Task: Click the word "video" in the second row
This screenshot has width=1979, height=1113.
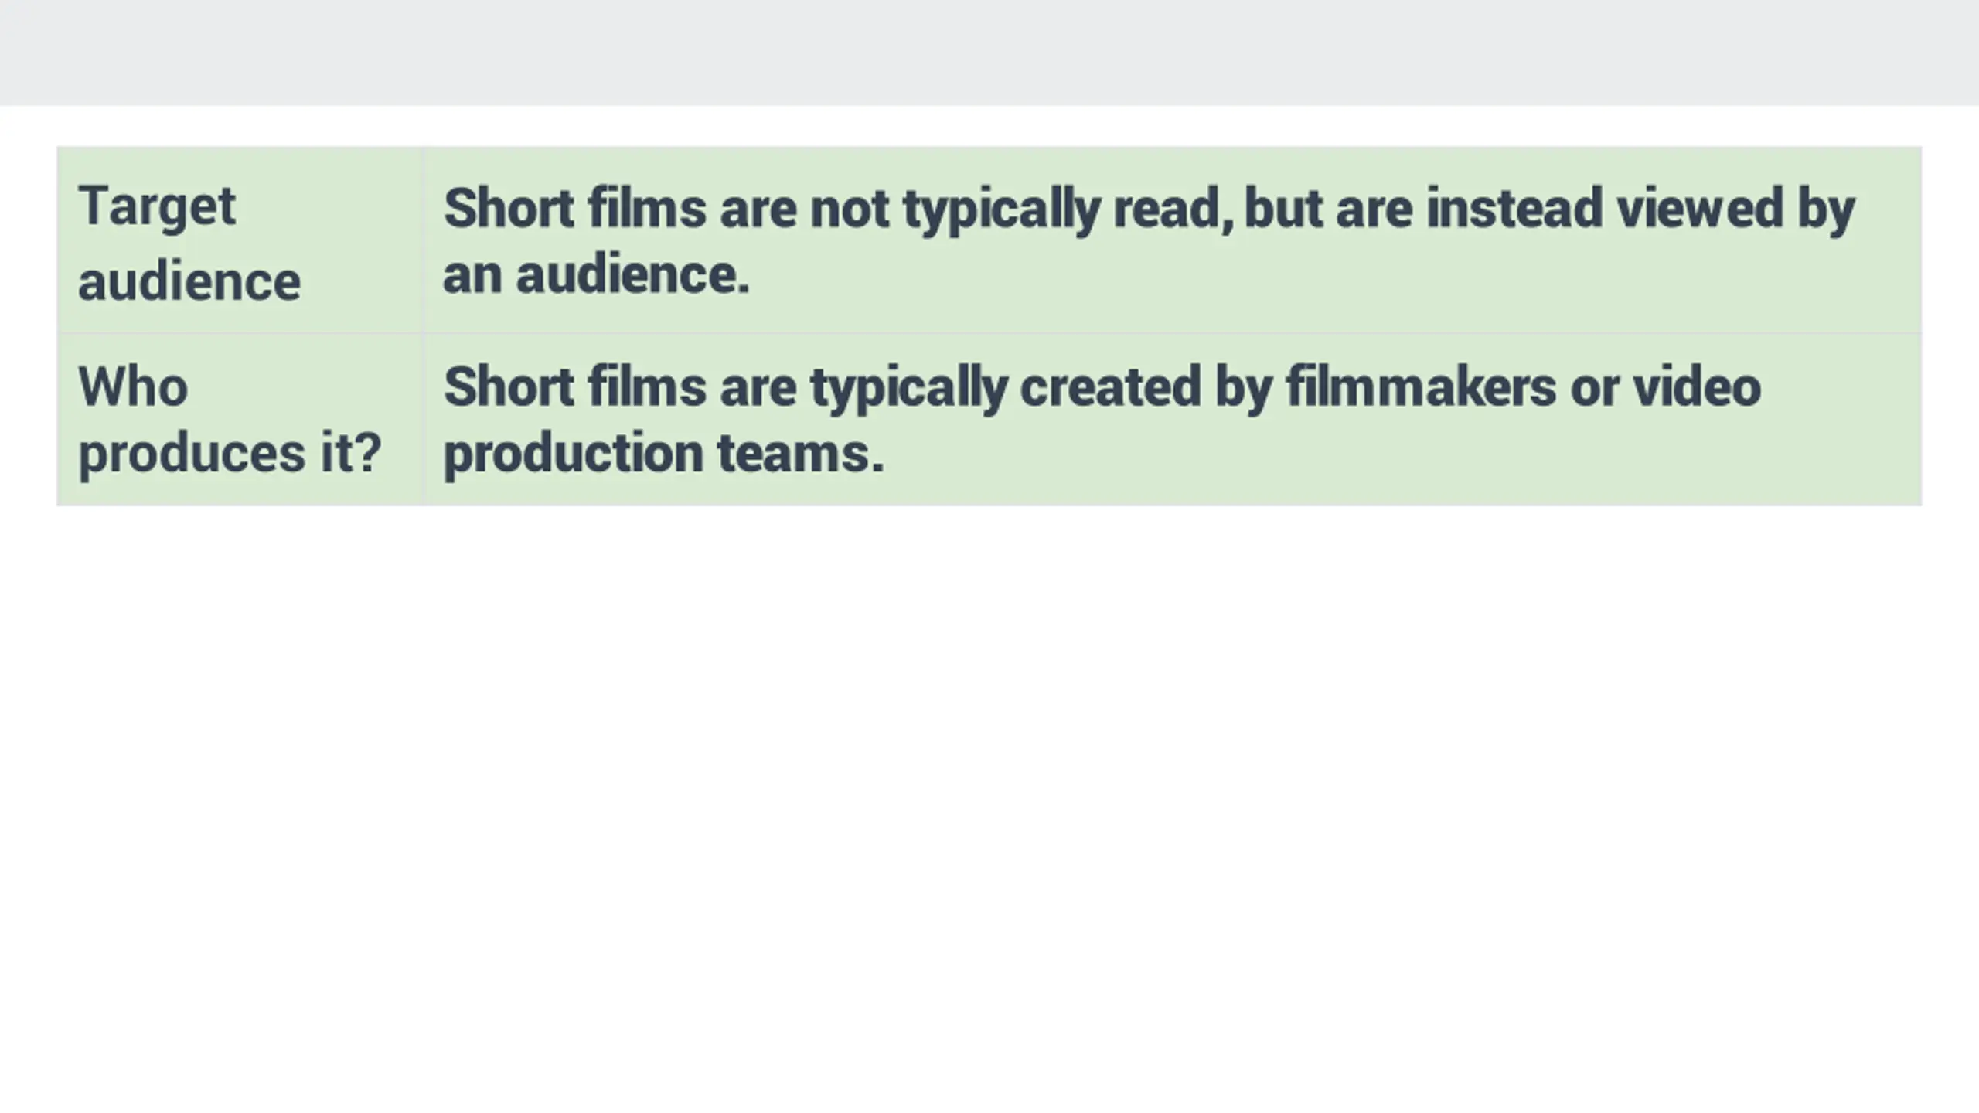Action: click(x=1697, y=386)
